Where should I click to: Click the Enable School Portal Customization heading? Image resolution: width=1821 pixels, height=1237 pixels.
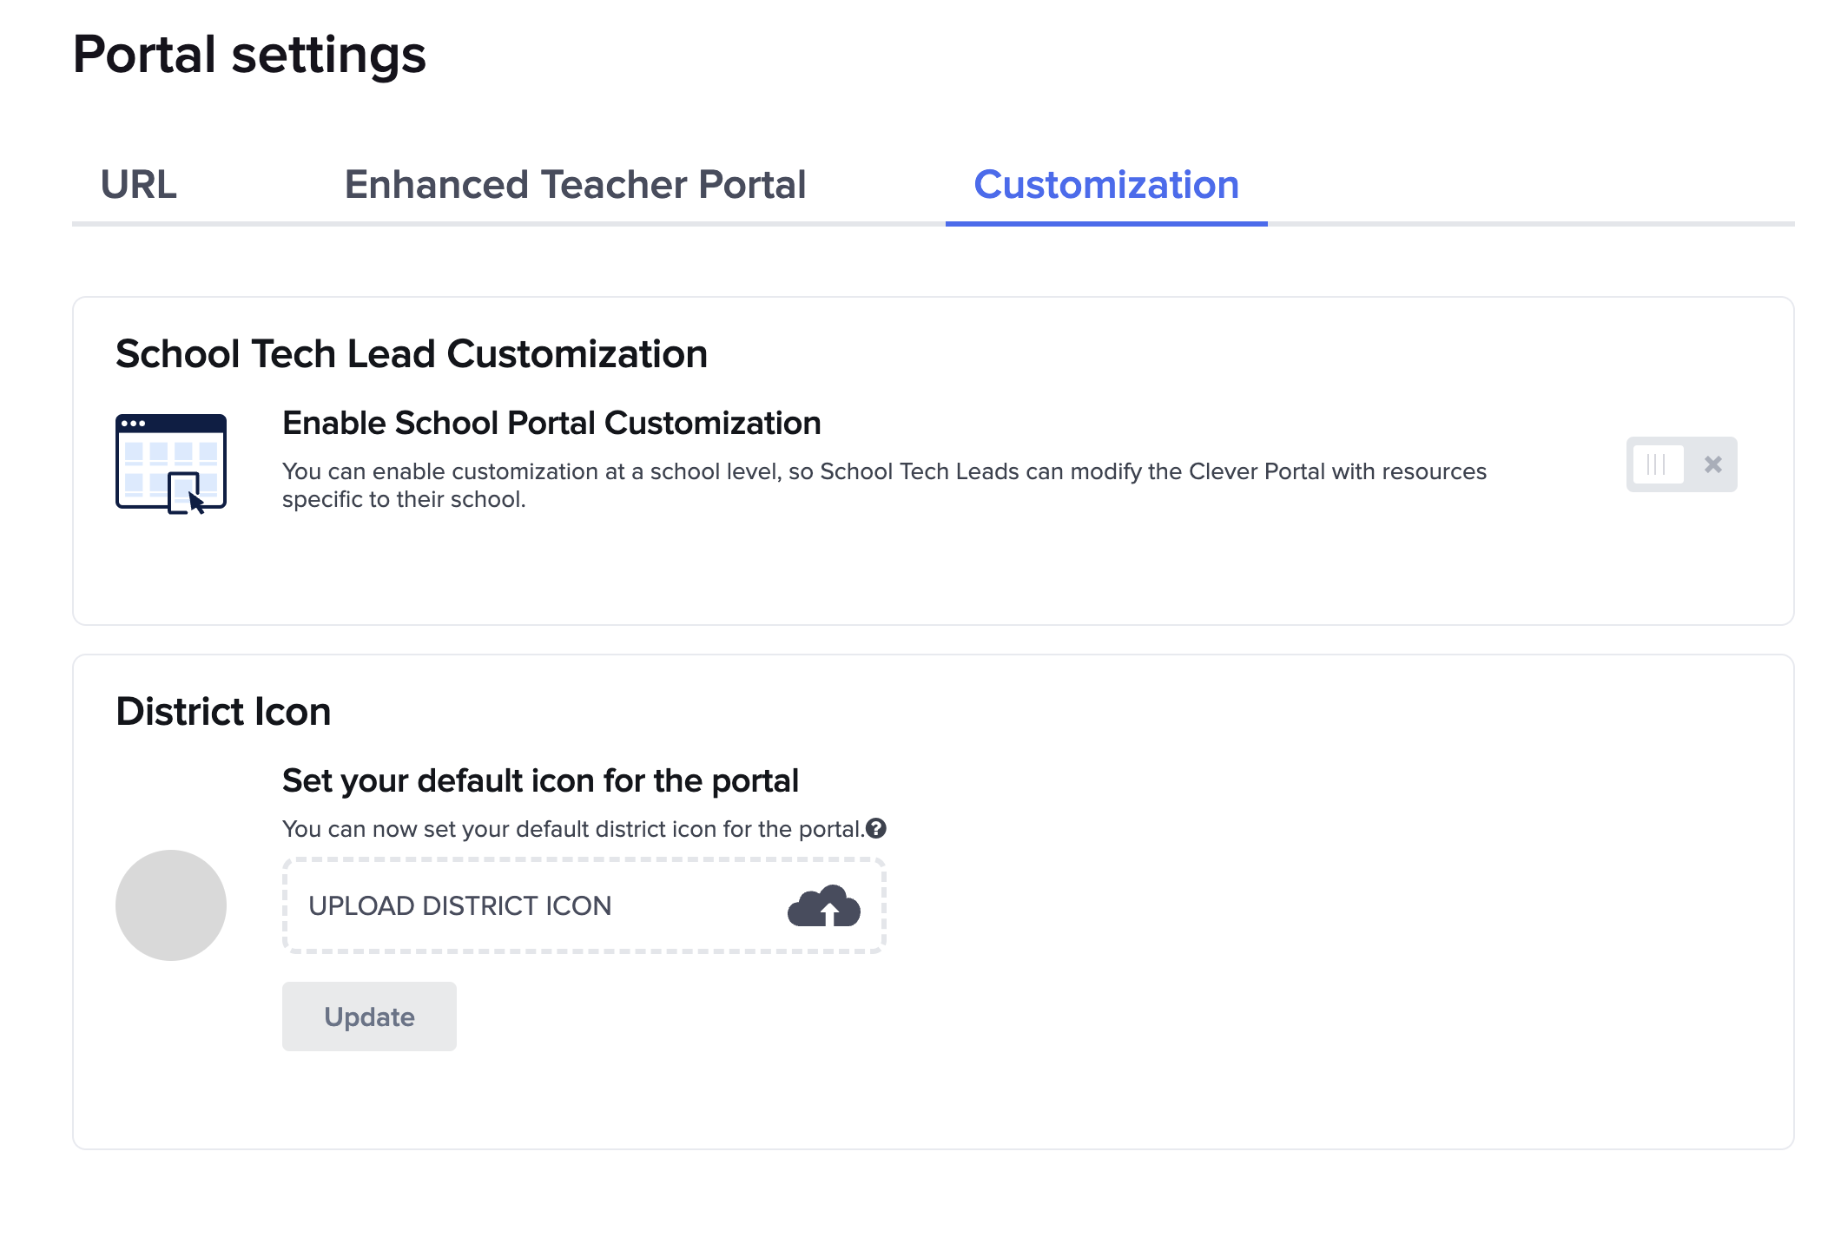click(x=551, y=423)
